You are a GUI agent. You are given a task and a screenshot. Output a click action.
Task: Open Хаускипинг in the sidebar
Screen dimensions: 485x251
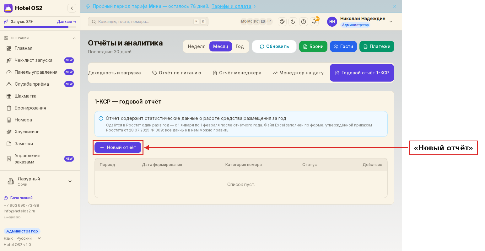(40, 132)
